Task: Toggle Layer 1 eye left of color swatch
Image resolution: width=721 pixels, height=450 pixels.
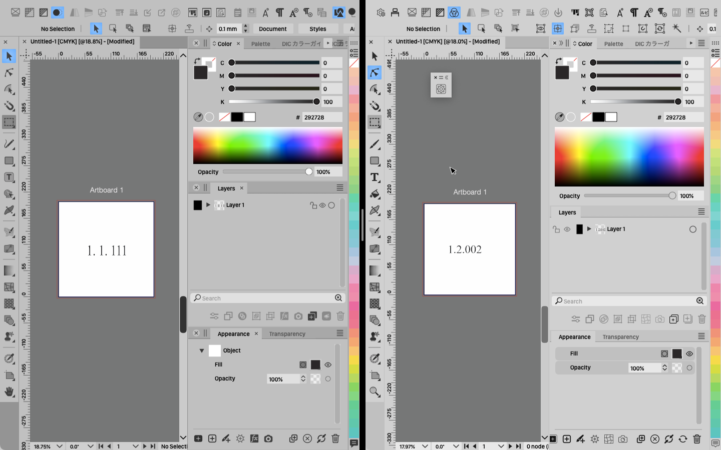Action: (567, 229)
